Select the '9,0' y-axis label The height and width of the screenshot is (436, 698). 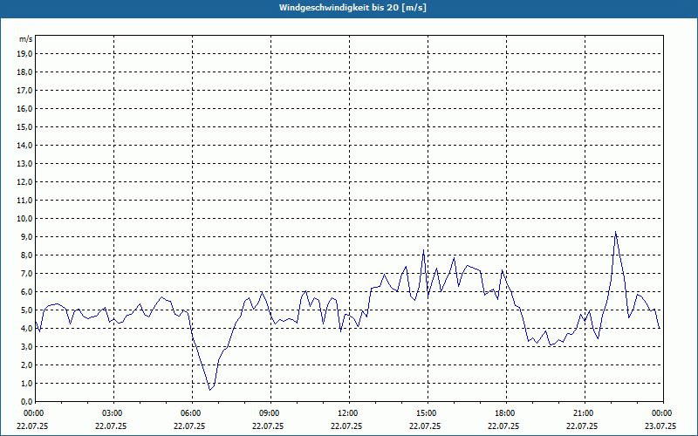27,236
